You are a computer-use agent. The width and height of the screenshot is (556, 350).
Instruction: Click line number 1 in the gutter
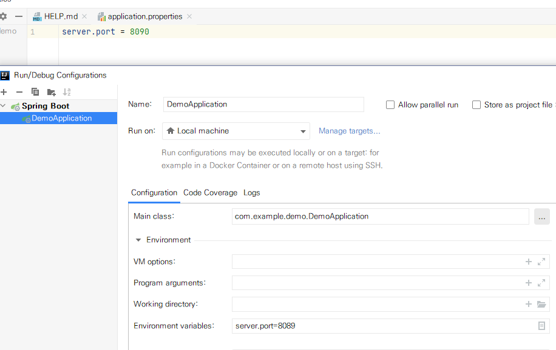[33, 32]
